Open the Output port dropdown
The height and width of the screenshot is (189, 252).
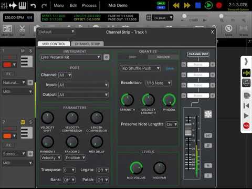(x=83, y=95)
